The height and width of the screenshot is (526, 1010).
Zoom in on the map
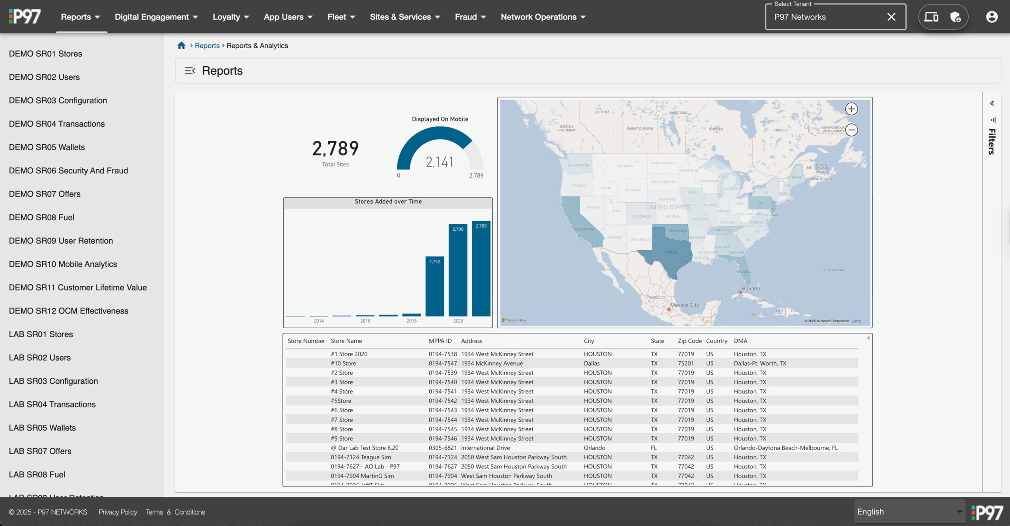click(851, 109)
